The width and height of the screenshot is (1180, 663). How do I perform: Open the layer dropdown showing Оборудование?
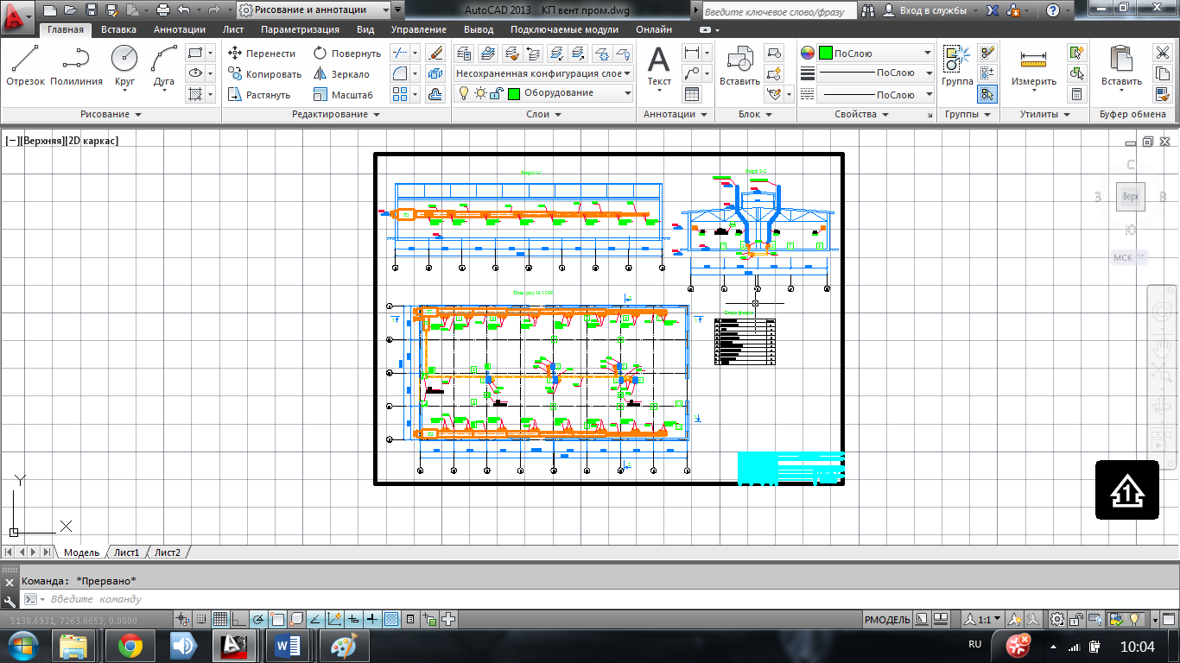click(544, 93)
